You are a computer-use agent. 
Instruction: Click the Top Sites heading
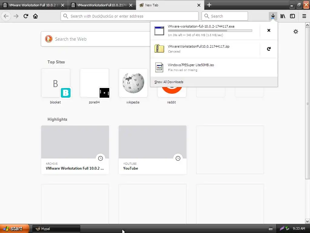click(x=56, y=62)
